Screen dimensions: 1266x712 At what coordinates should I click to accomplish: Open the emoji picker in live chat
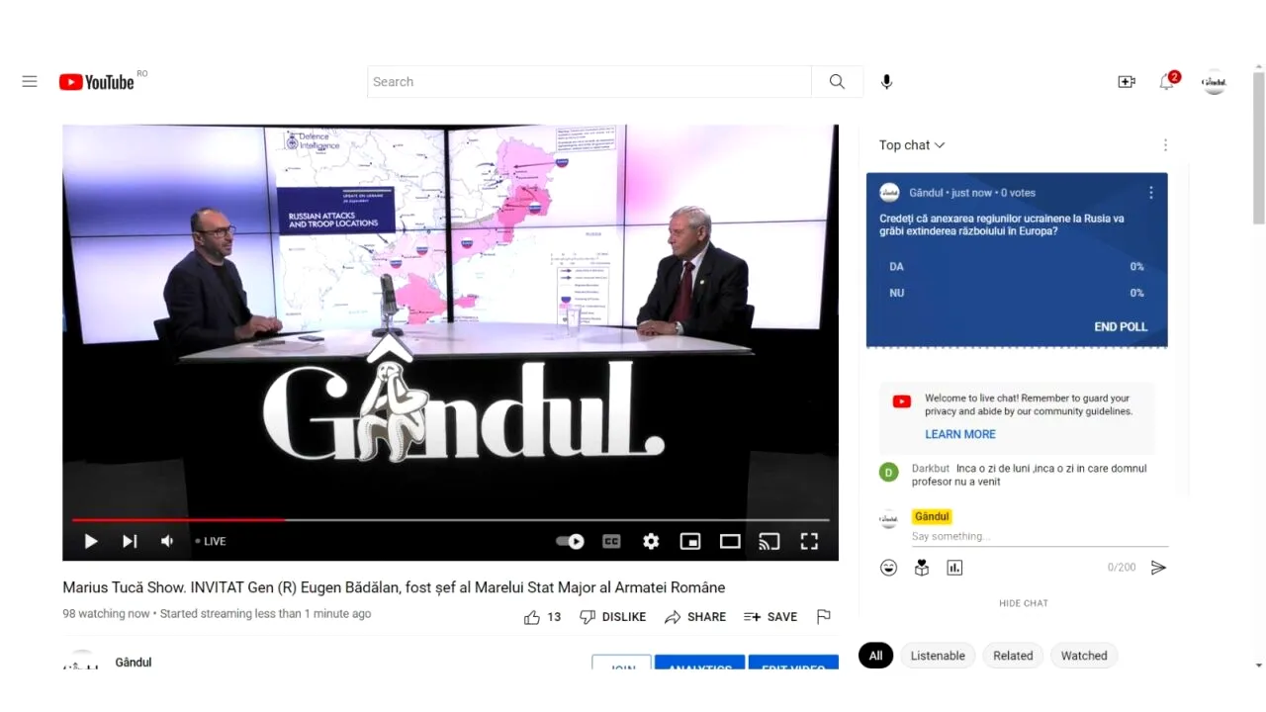click(888, 567)
